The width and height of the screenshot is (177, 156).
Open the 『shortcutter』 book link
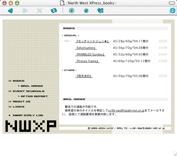[86, 48]
